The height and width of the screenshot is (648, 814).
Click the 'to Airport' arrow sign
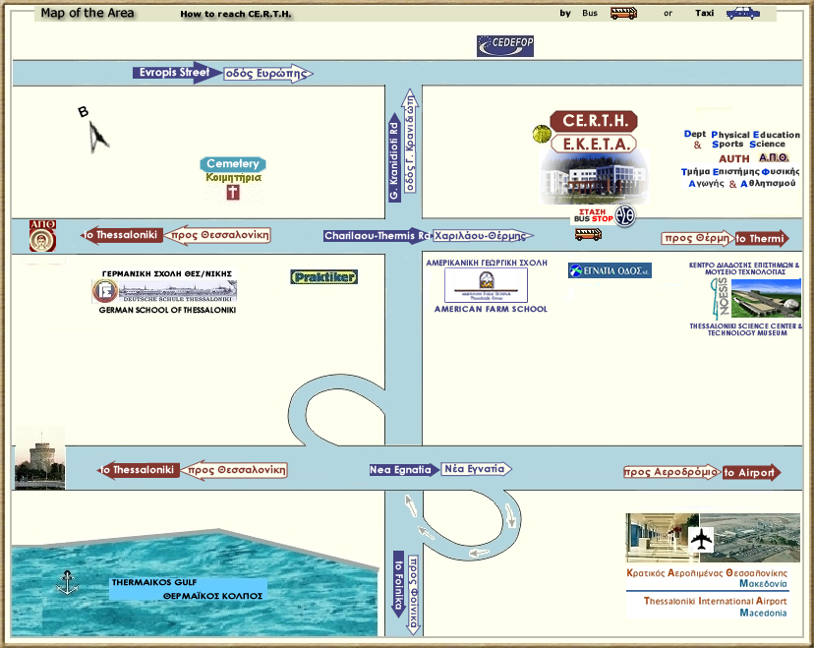[750, 472]
